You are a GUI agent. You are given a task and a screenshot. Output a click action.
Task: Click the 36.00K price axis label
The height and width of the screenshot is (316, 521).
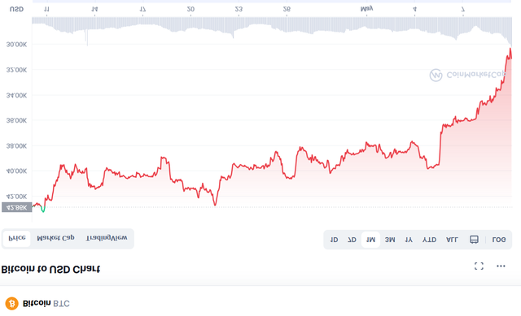[x=16, y=120]
